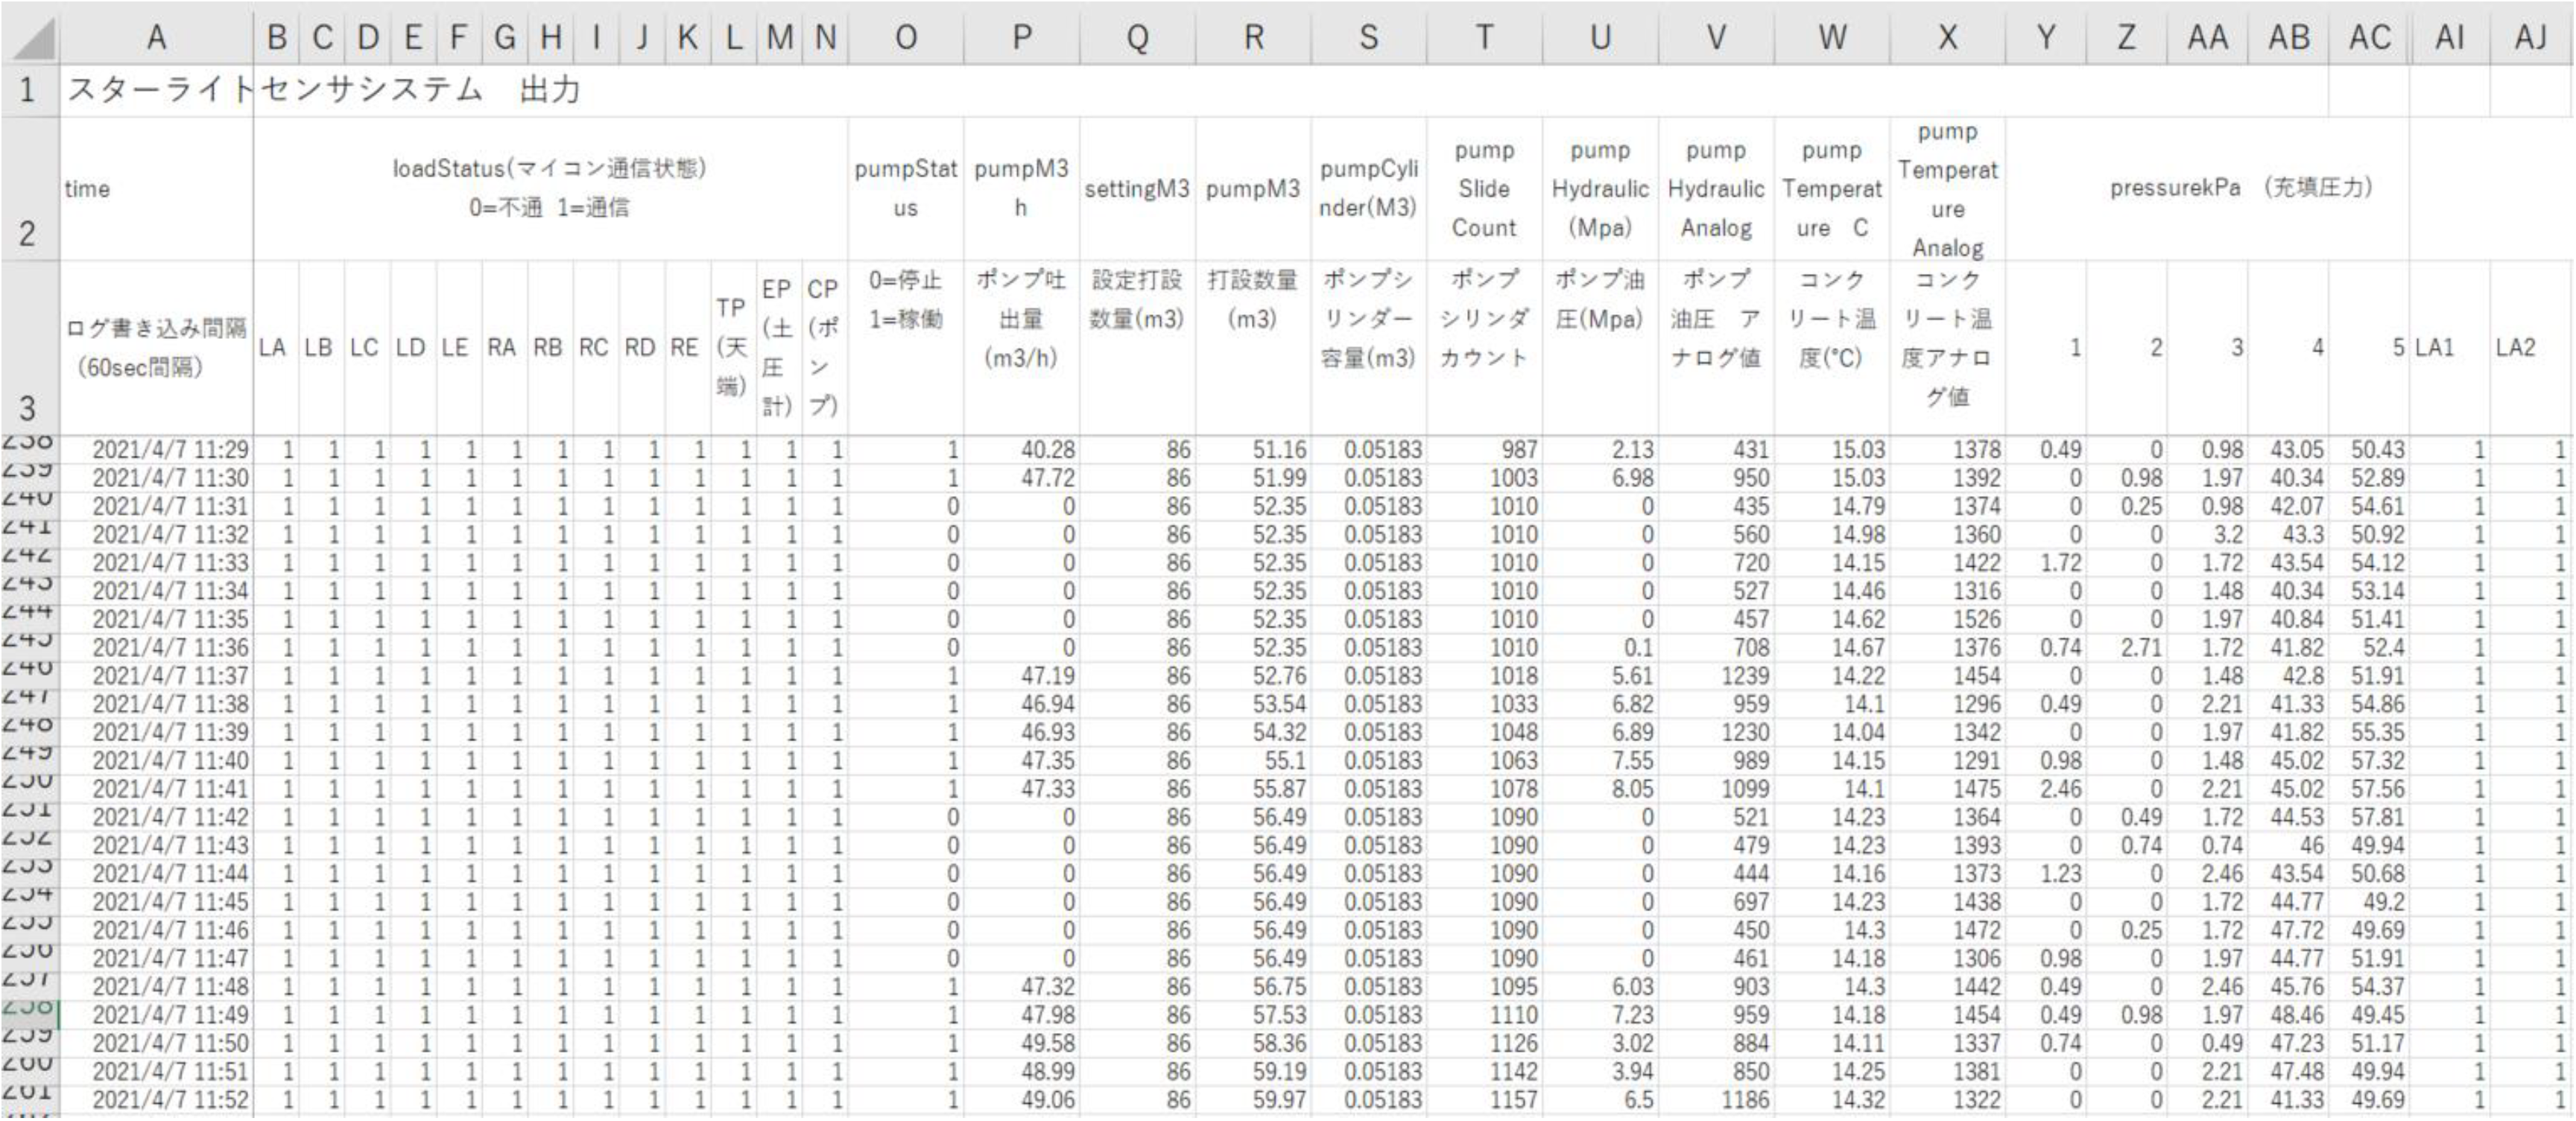The height and width of the screenshot is (1121, 2576).
Task: Select column W header
Action: coord(1832,38)
